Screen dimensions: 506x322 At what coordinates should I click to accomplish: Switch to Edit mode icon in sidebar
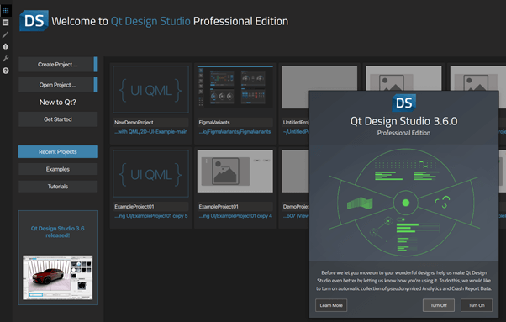6,23
